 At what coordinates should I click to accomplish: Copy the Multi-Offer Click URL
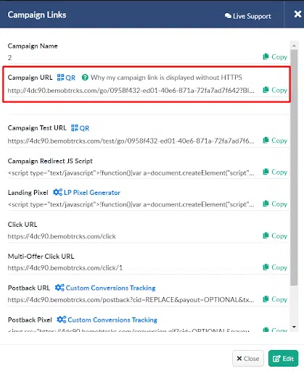pos(275,267)
